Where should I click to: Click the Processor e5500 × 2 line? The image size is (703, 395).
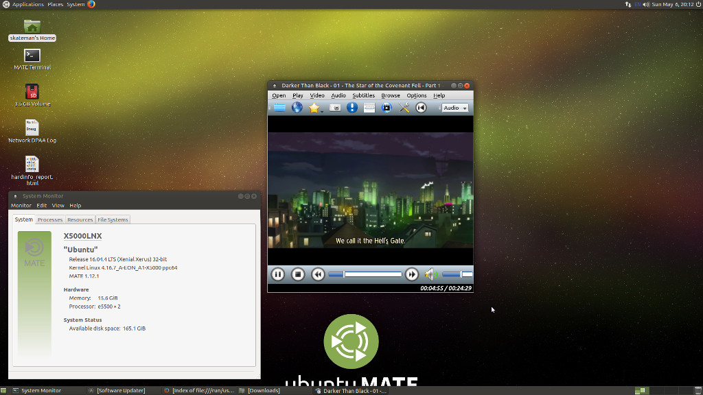pyautogui.click(x=95, y=307)
